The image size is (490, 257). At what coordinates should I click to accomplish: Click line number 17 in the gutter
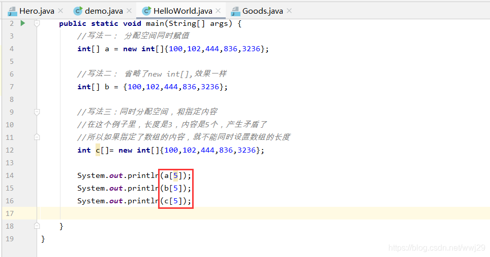click(10, 214)
